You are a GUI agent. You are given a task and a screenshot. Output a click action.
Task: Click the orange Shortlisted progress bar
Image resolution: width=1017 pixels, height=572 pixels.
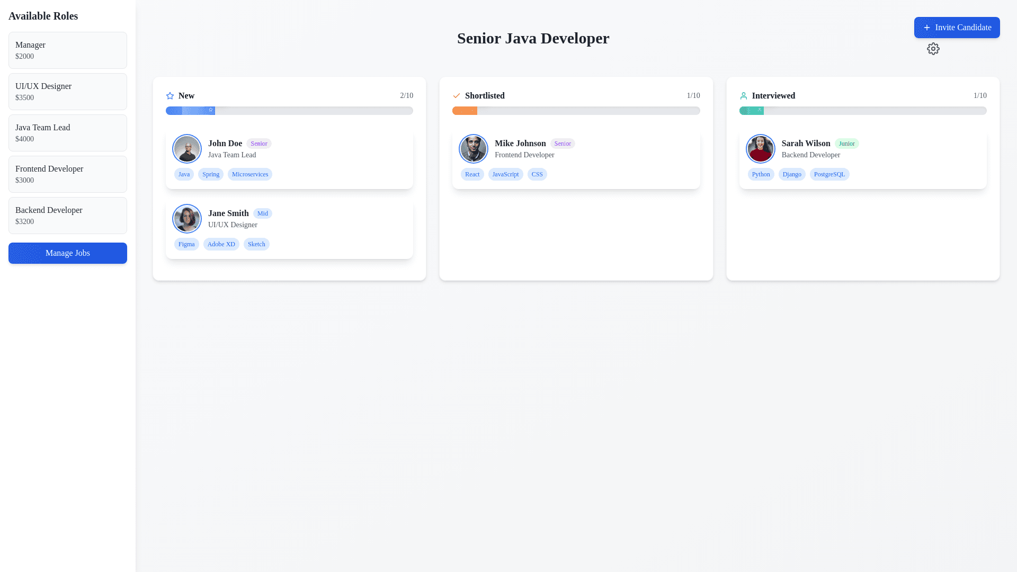[465, 111]
